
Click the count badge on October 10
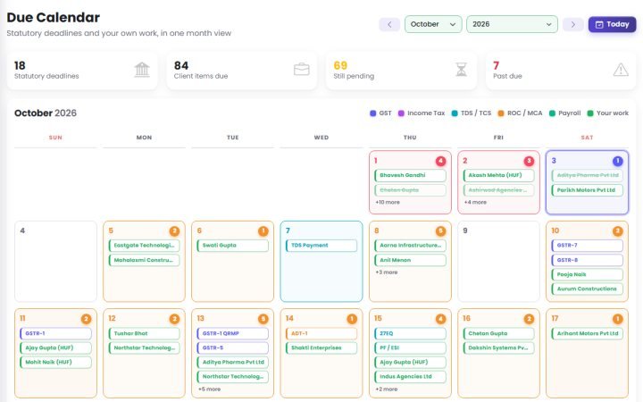(x=618, y=231)
